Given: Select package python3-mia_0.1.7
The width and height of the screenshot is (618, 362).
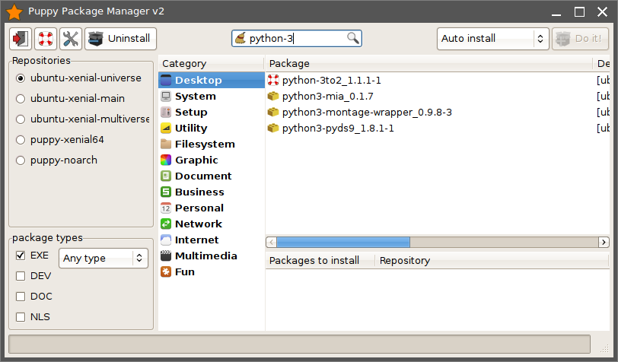Looking at the screenshot, I should [x=438, y=96].
